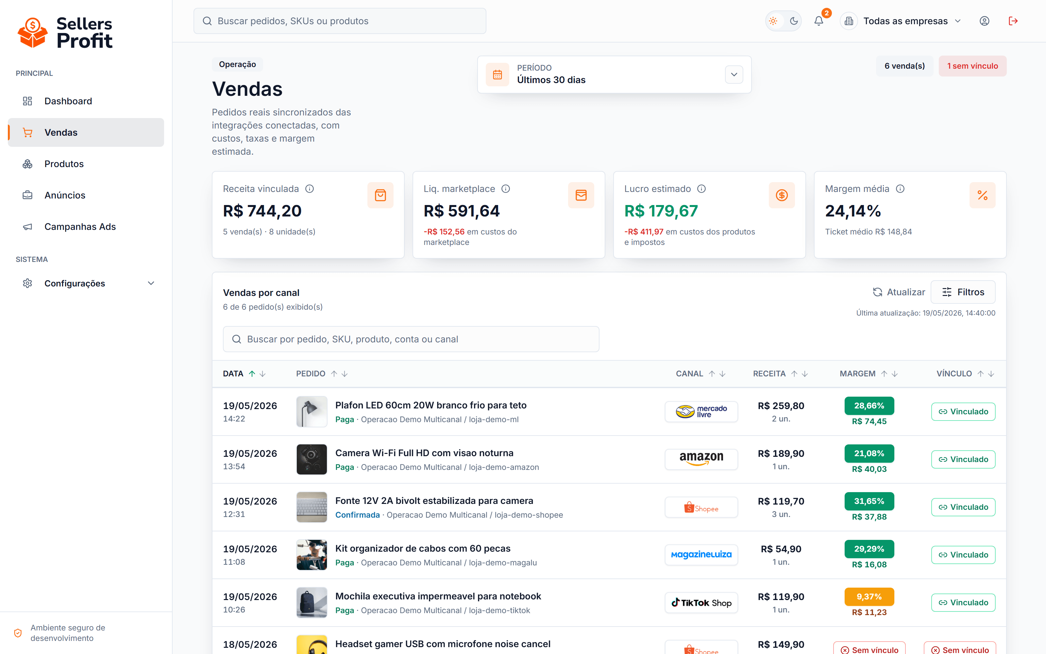Viewport: 1046px width, 654px height.
Task: Switch to light theme sun icon
Action: point(773,21)
